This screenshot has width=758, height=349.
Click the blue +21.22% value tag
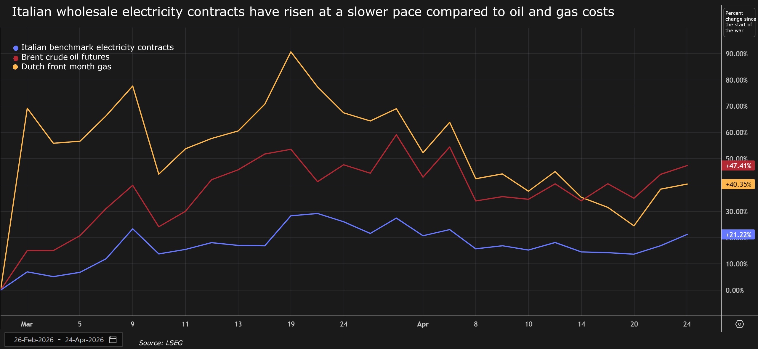click(x=738, y=235)
